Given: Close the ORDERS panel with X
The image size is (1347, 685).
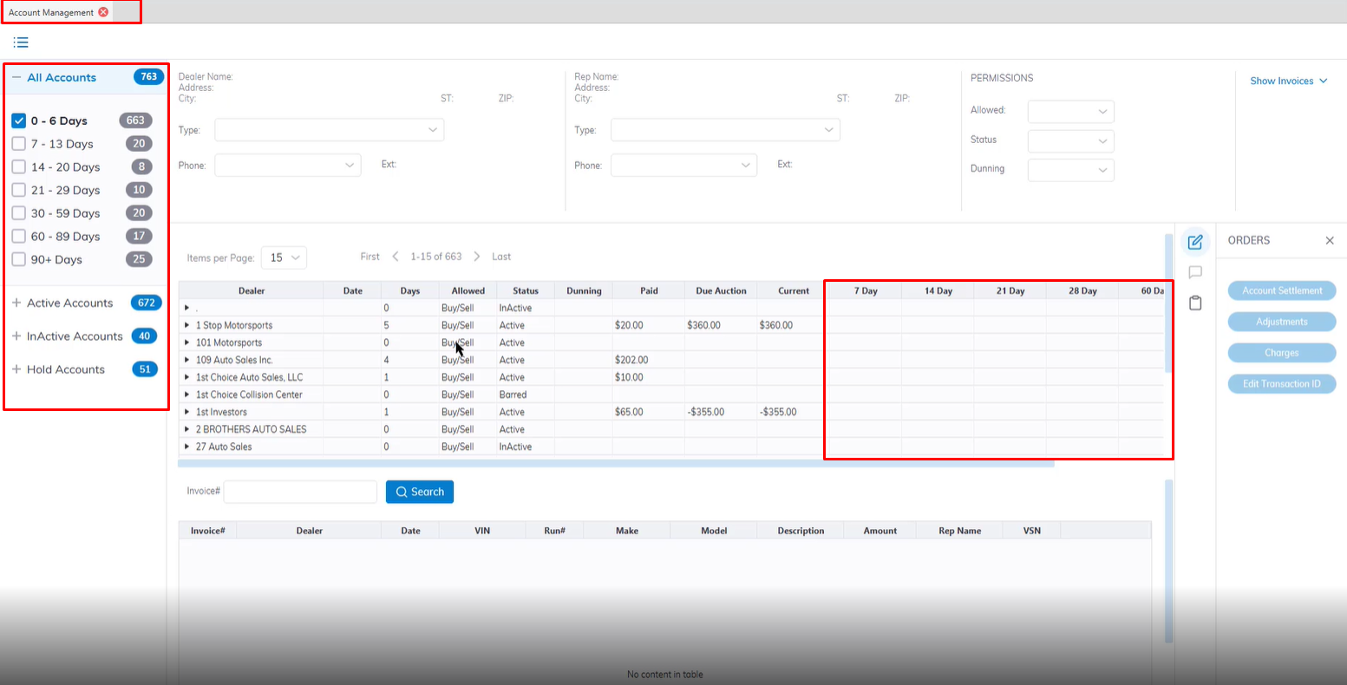Looking at the screenshot, I should pyautogui.click(x=1330, y=240).
